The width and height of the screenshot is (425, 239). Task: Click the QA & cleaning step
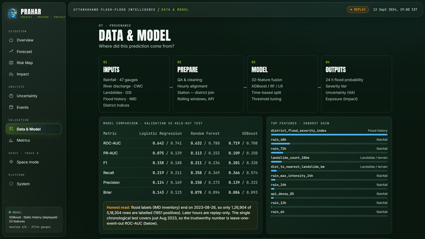190,80
